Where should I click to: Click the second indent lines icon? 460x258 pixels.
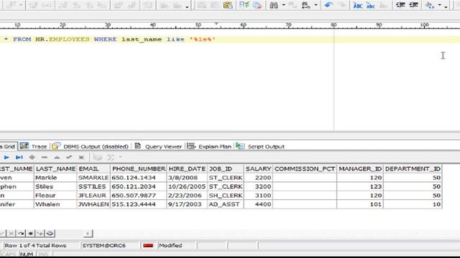[414, 5]
